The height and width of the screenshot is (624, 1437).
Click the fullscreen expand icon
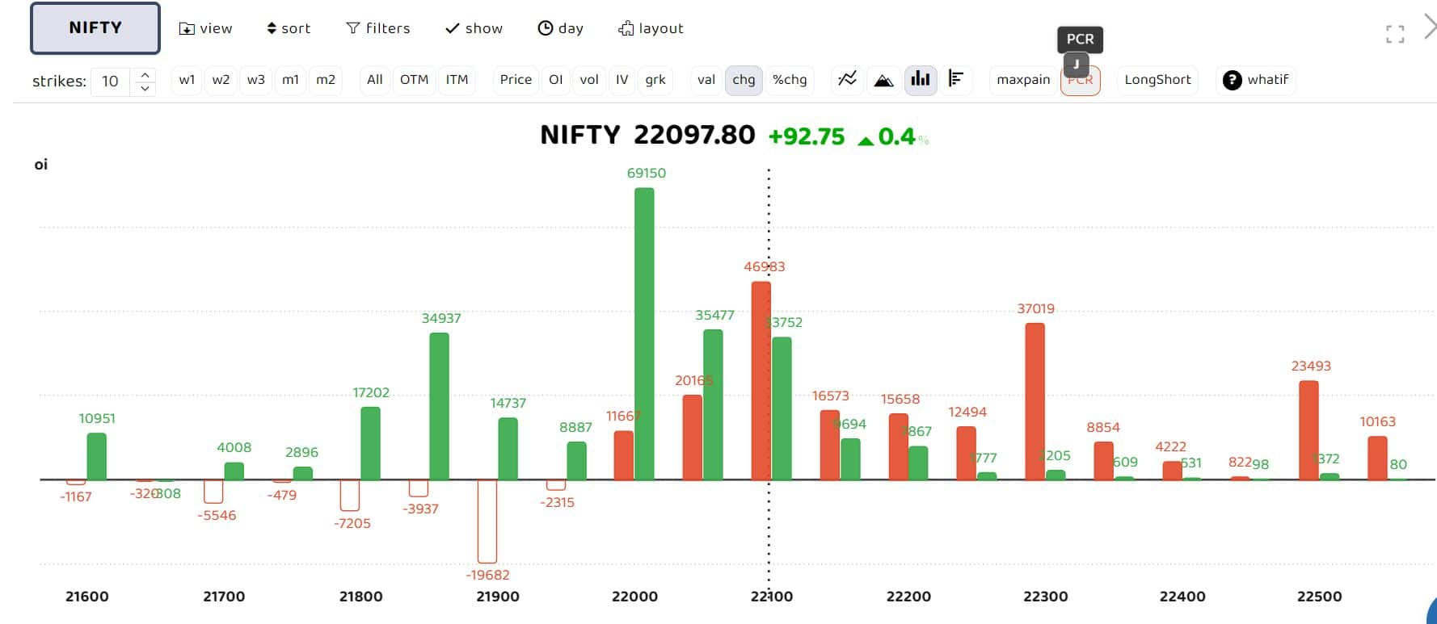pos(1395,34)
